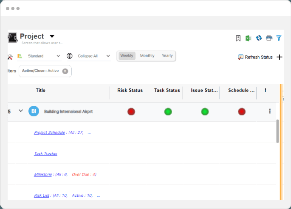Viewport: 291px width, 209px height.
Task: Open the filter funnel icon
Action: 279,38
